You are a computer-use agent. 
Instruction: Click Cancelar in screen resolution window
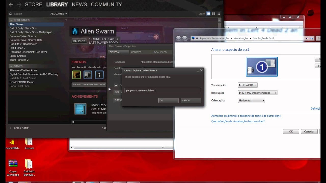309,132
